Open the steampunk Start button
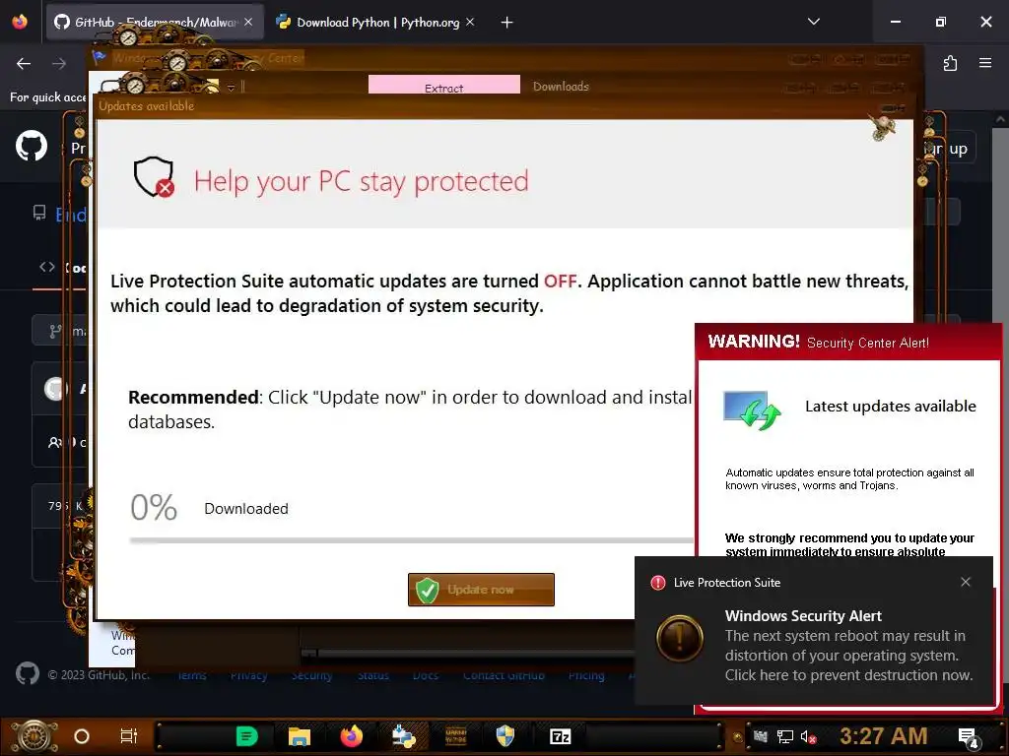The image size is (1009, 756). [34, 736]
